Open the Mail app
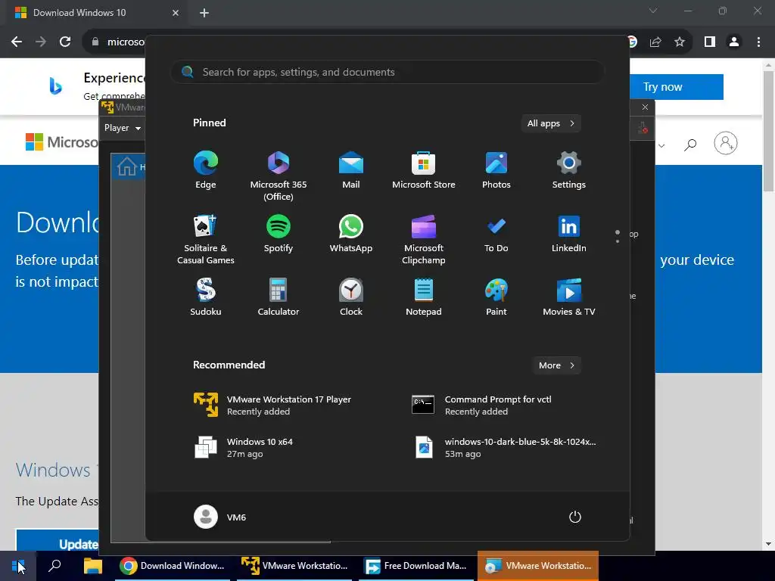 pos(351,170)
